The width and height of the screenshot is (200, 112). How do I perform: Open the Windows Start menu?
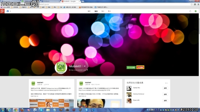[2, 110]
